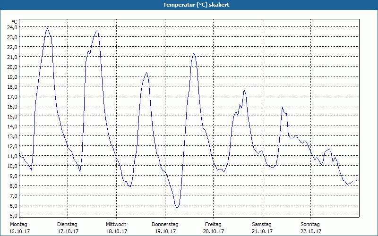Click the date 22.10.17
The height and width of the screenshot is (236, 378).
pyautogui.click(x=311, y=231)
